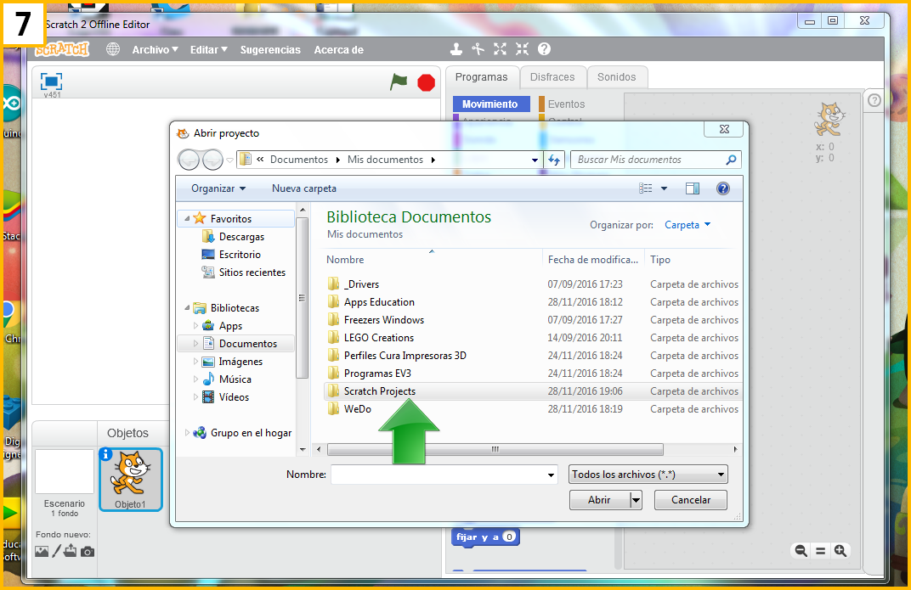This screenshot has height=590, width=911.
Task: Click the sprite info 'i' badge
Action: [x=105, y=455]
